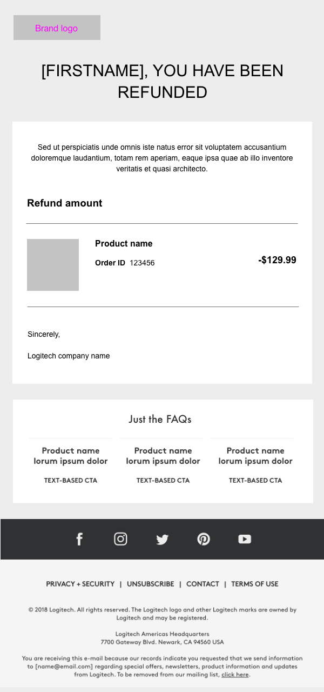Screen dimensions: 324x692
Task: Click the -$129.99 refund amount
Action: coord(277,260)
